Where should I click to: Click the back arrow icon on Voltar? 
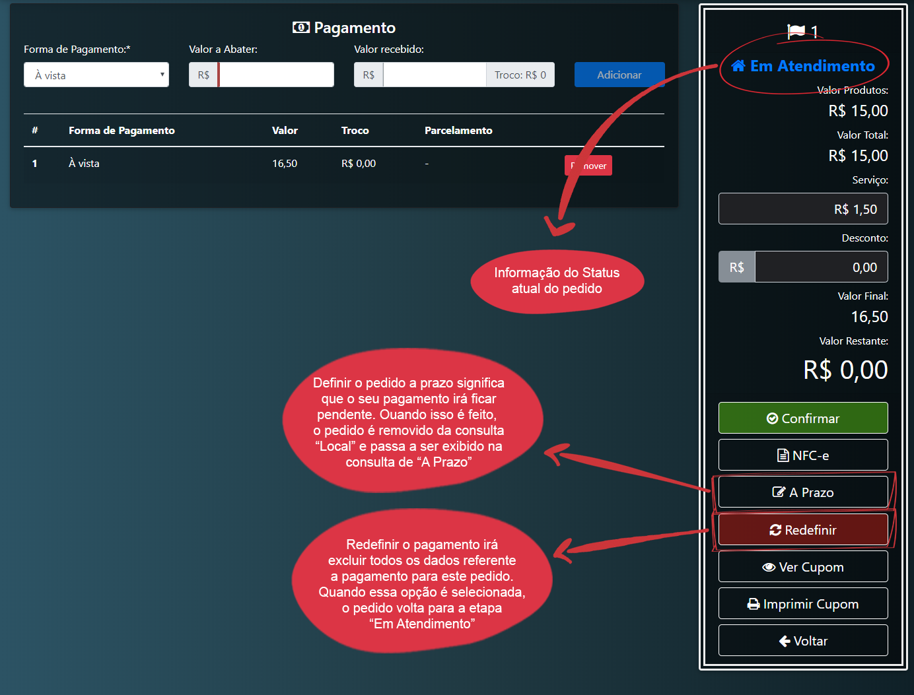(x=785, y=641)
